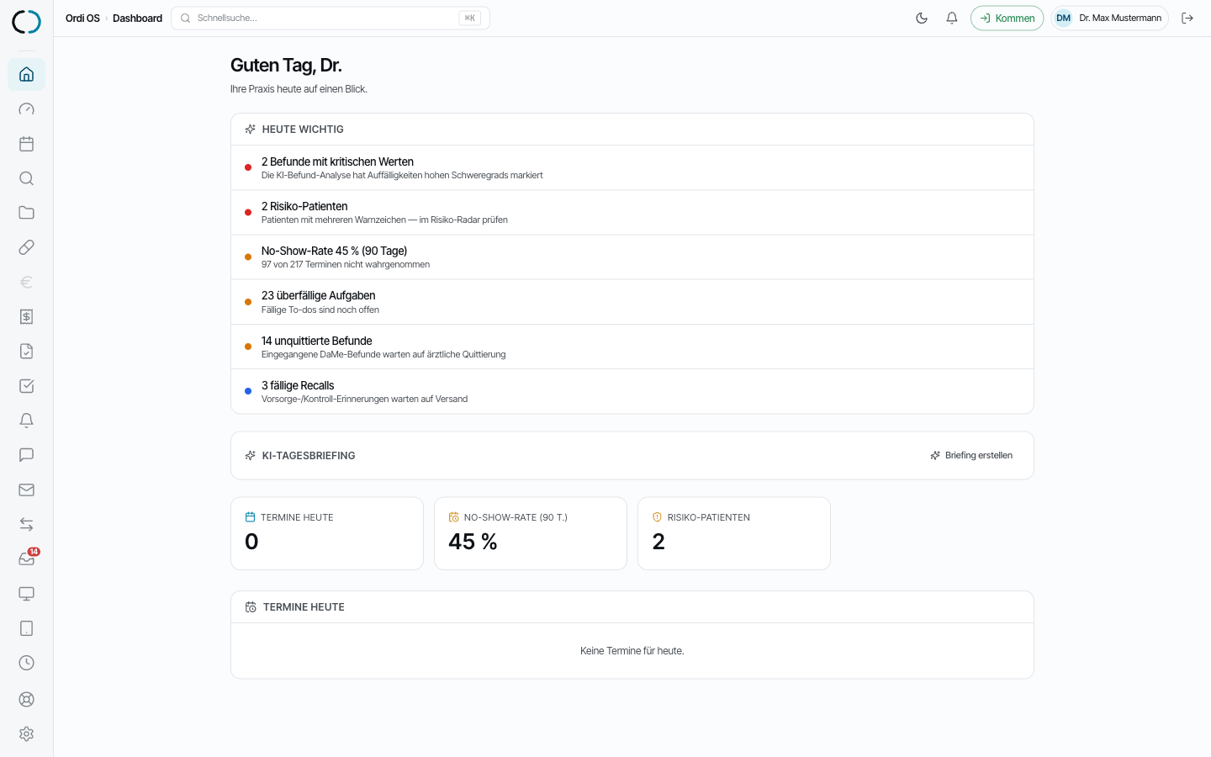Image resolution: width=1211 pixels, height=757 pixels.
Task: Open the home dashboard sidebar icon
Action: point(26,74)
